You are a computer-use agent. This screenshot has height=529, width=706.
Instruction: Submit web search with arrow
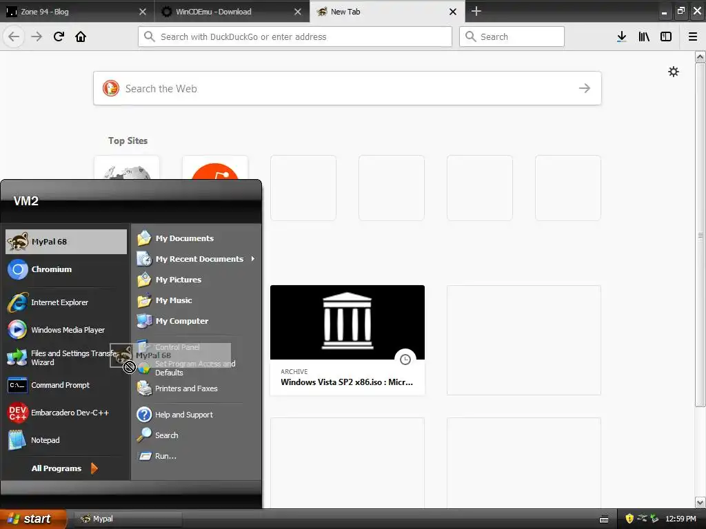pos(585,88)
